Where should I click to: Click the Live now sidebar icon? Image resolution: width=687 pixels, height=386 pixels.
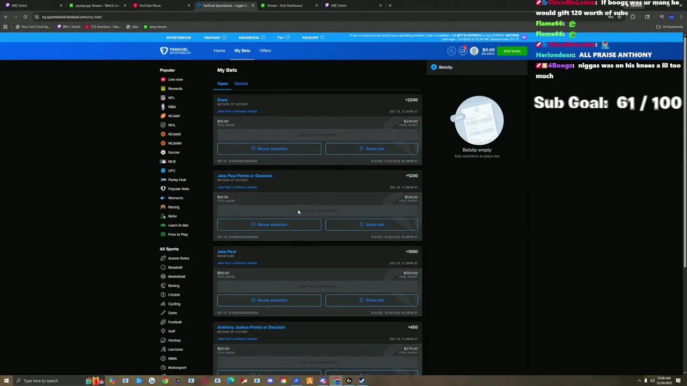click(x=163, y=79)
